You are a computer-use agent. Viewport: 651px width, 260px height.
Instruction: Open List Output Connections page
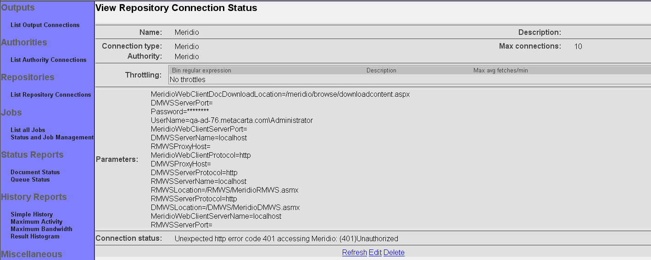(45, 25)
